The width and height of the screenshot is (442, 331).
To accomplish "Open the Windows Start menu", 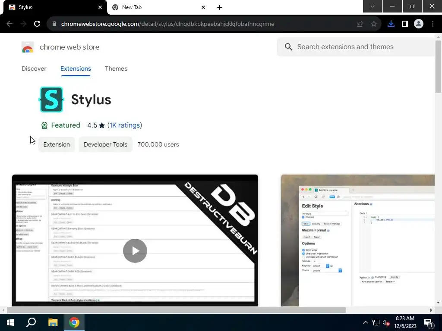I will pos(10,322).
